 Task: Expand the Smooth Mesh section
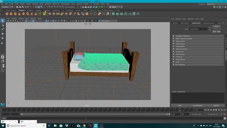coord(198,47)
